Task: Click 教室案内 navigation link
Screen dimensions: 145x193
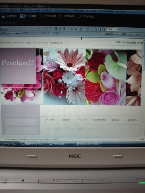Action: coord(66,120)
